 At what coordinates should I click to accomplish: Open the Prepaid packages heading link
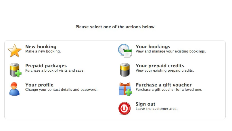[x=46, y=66]
